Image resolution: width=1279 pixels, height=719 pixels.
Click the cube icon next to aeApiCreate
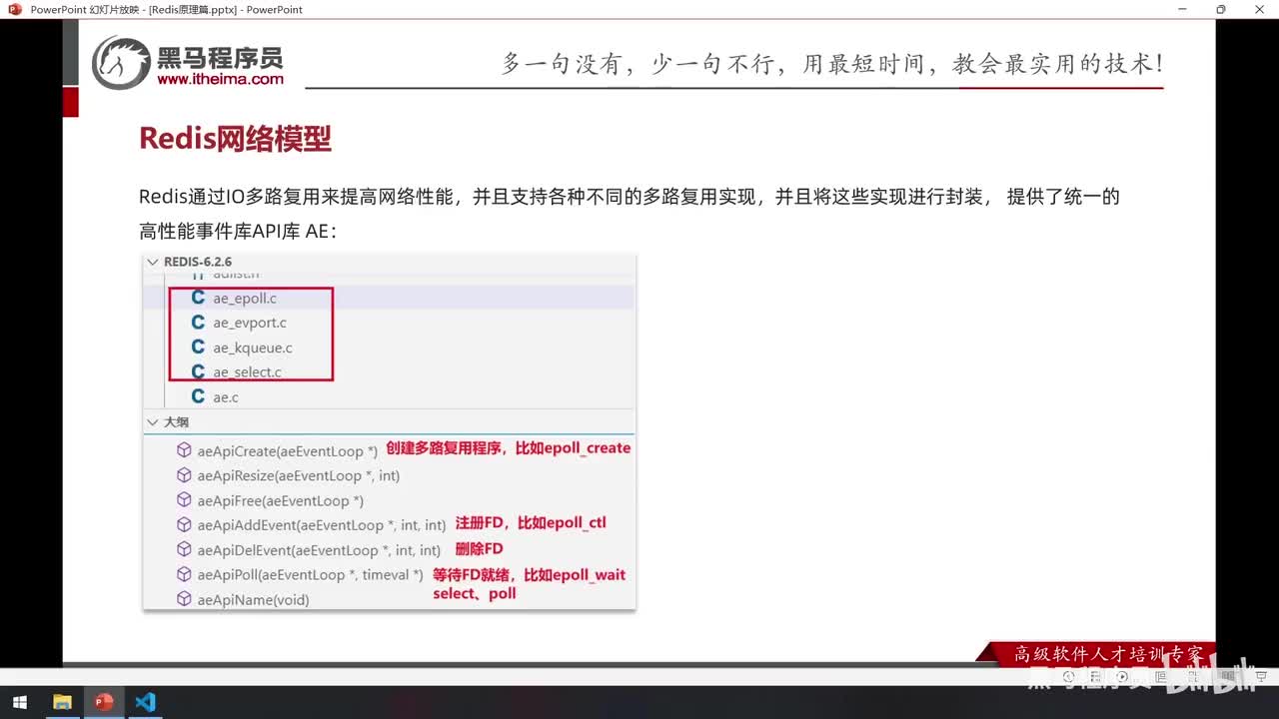[184, 450]
